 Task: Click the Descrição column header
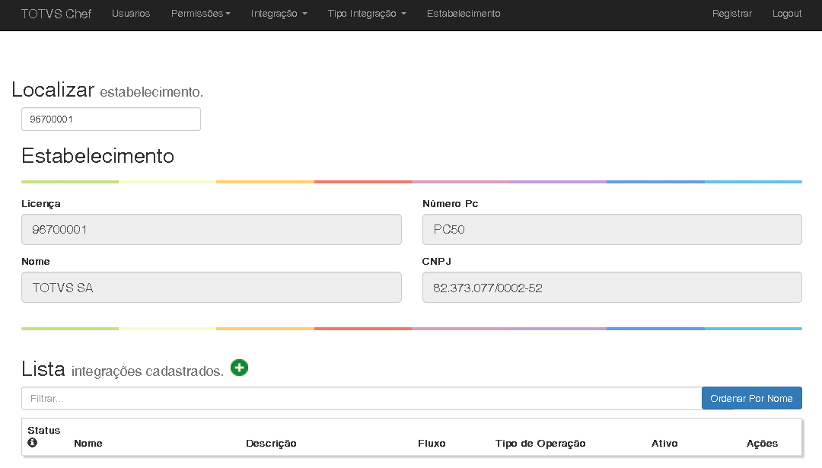(x=271, y=443)
